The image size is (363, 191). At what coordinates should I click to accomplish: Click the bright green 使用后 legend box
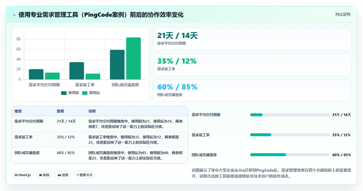click(x=85, y=93)
